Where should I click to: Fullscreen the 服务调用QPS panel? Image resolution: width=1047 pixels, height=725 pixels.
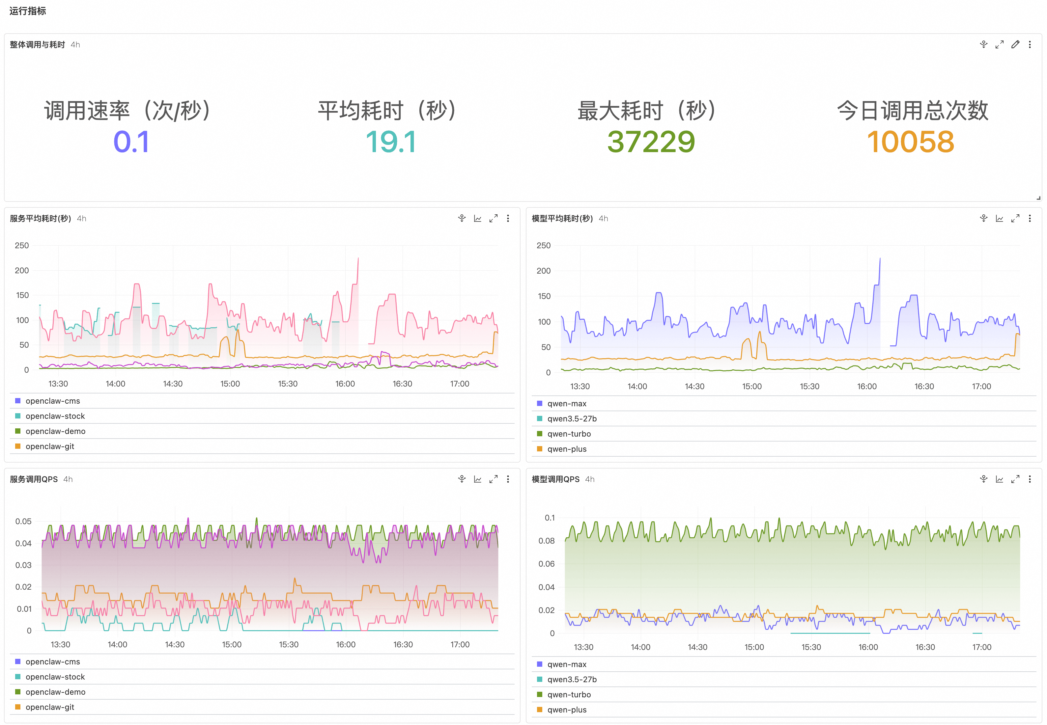493,479
